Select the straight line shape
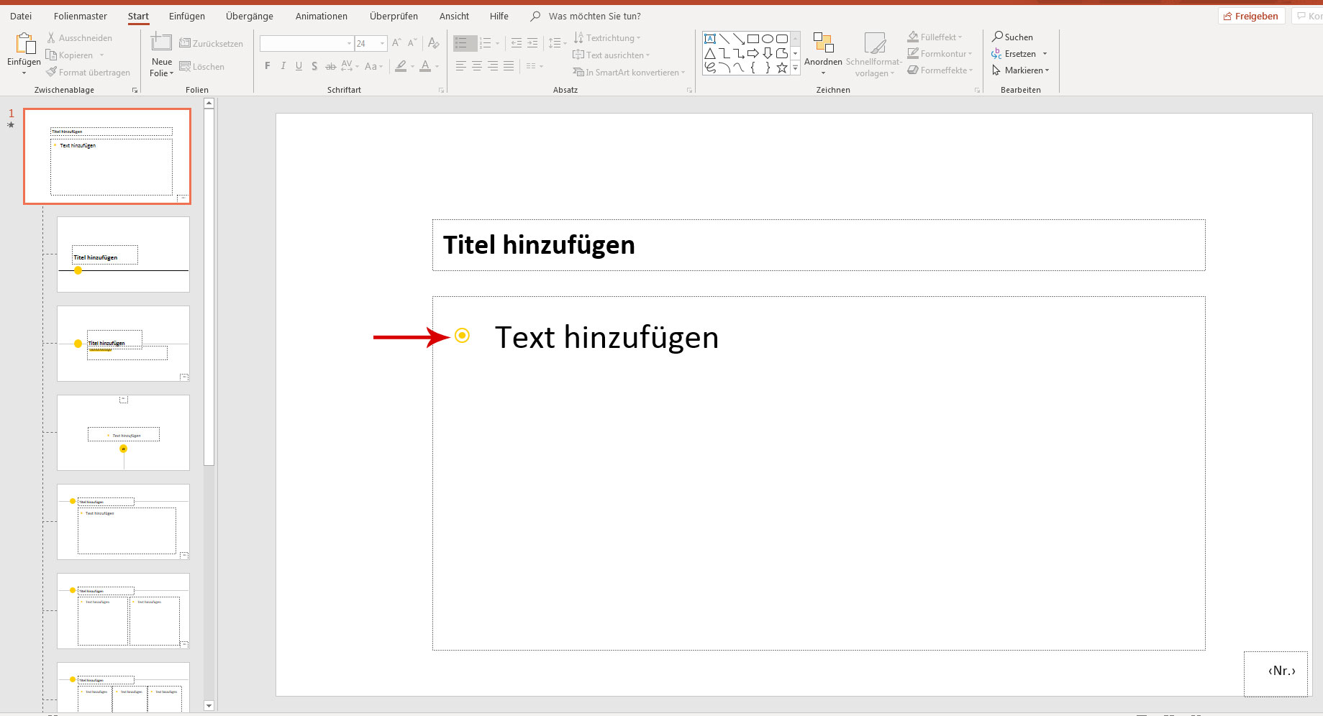 click(x=724, y=39)
